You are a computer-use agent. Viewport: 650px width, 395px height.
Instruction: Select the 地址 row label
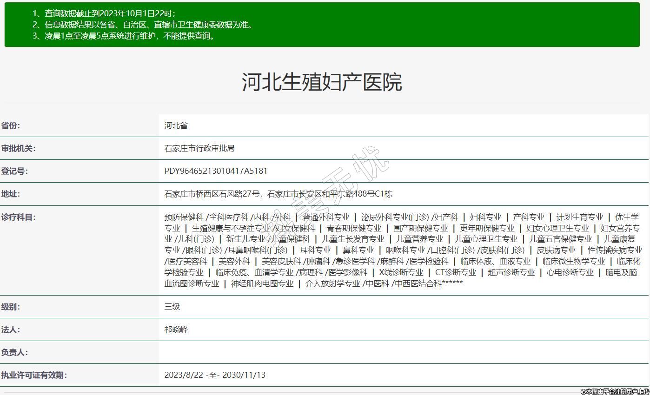11,194
